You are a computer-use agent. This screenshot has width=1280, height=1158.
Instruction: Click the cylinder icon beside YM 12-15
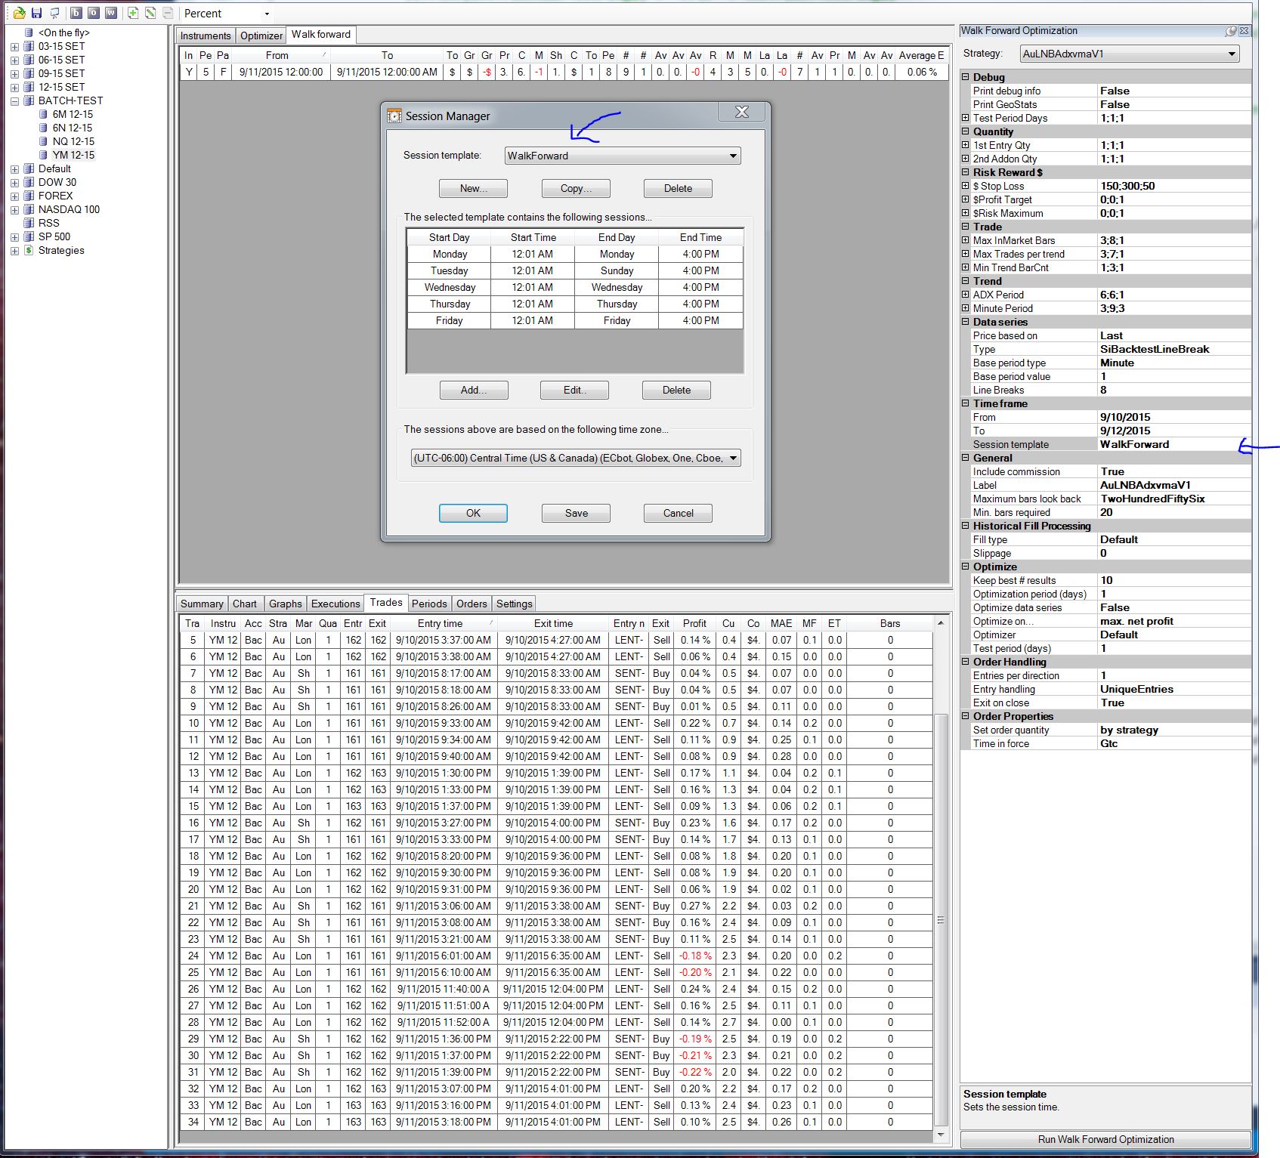pyautogui.click(x=43, y=155)
